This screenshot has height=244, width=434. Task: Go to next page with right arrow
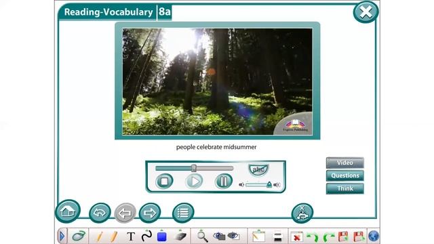[x=150, y=213]
